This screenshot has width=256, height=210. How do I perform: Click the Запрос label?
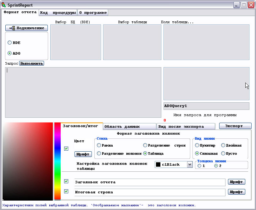(x=11, y=63)
